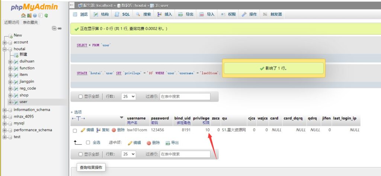Click the 近期访问 button
The height and width of the screenshot is (176, 381).
pos(12,22)
